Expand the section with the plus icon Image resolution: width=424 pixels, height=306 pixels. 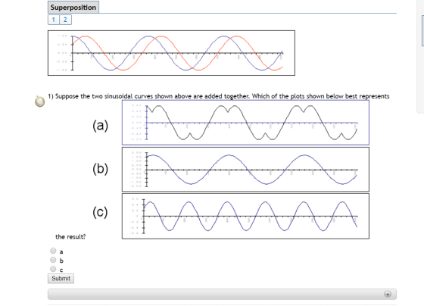tap(388, 294)
